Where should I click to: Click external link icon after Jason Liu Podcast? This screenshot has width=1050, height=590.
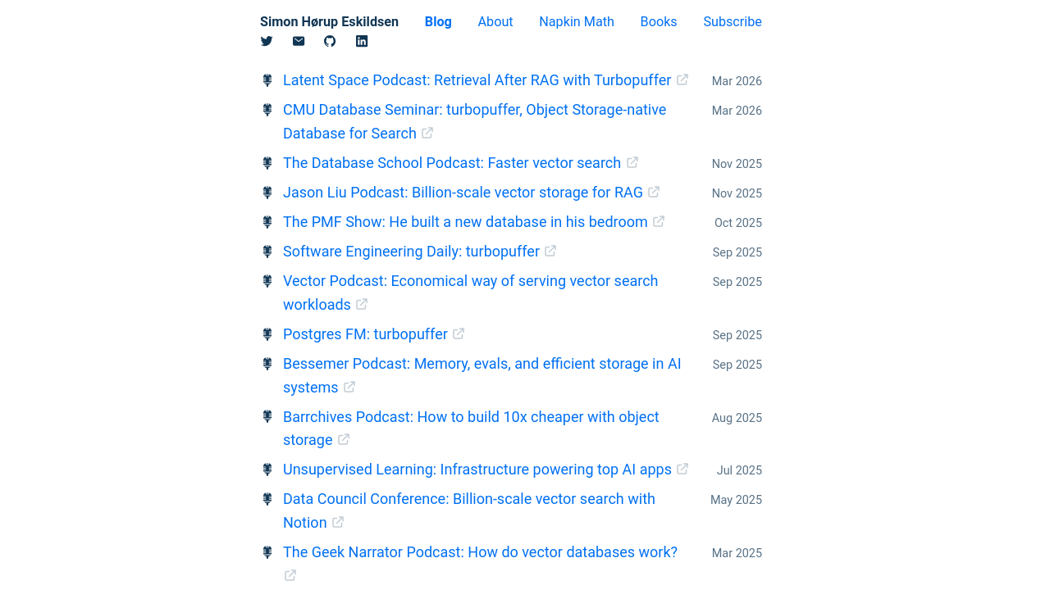[x=654, y=192]
